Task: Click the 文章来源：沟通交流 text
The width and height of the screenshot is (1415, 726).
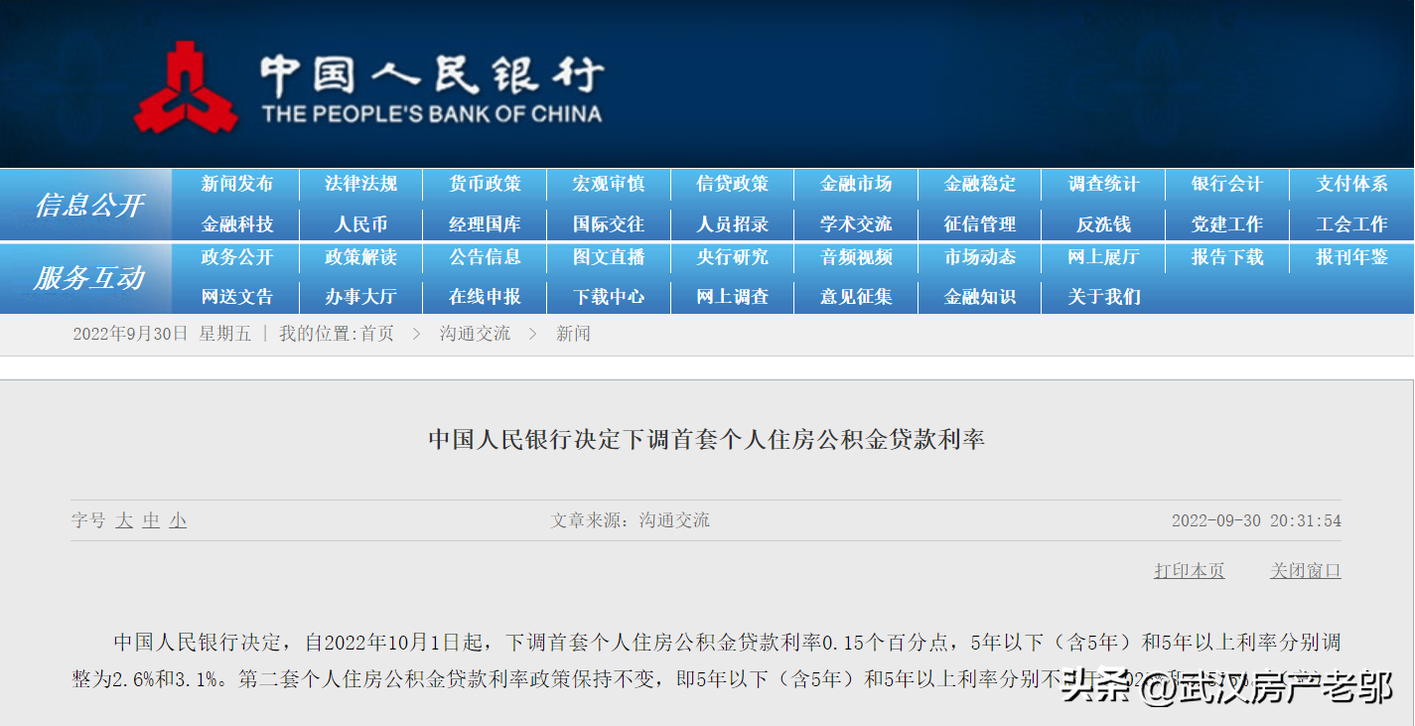Action: click(631, 520)
